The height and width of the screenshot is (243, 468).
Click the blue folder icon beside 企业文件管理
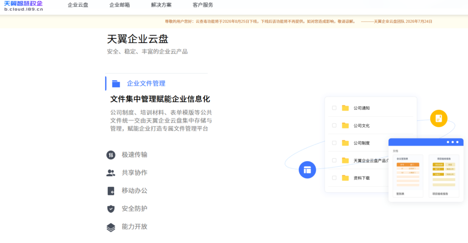tap(116, 84)
